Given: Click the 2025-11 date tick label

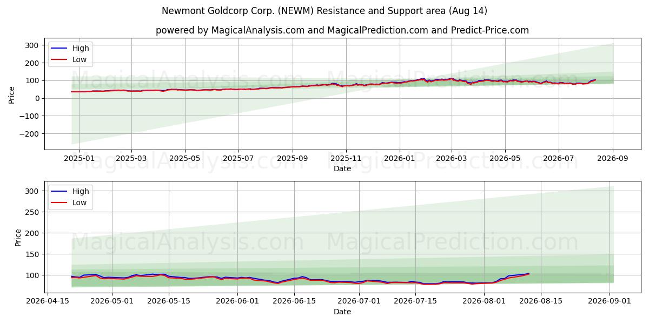Looking at the screenshot, I should pyautogui.click(x=346, y=158).
